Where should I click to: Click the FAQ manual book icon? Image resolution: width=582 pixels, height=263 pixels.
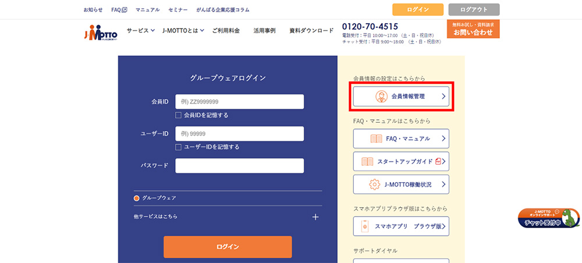click(376, 138)
